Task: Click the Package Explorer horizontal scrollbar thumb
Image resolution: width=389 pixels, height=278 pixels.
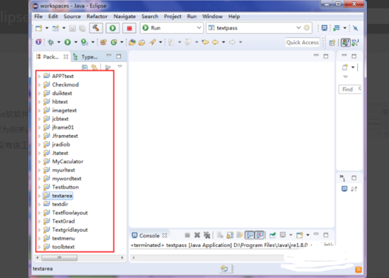Action: point(59,258)
